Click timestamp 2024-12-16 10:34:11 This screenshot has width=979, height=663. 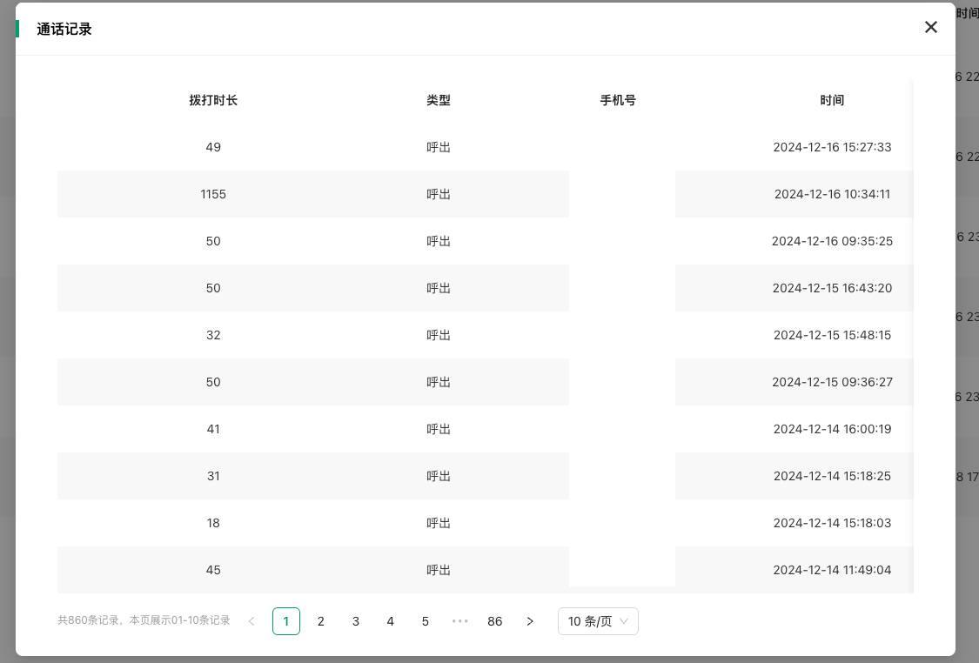pos(832,194)
